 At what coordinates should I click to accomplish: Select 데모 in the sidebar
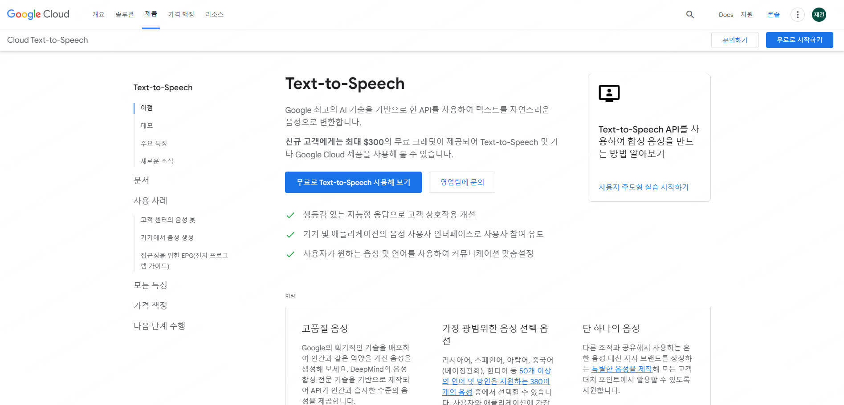click(x=147, y=125)
